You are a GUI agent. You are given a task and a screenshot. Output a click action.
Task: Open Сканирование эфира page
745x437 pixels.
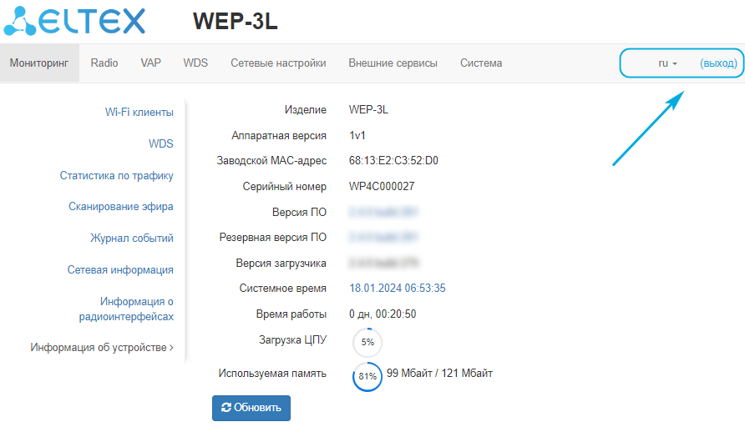click(120, 206)
